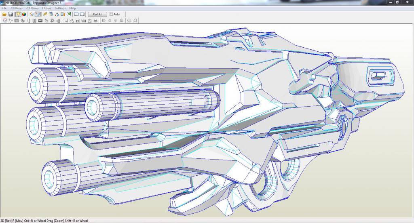Image resolution: width=414 pixels, height=223 pixels.
Task: Open the Settings menu
Action: point(60,8)
